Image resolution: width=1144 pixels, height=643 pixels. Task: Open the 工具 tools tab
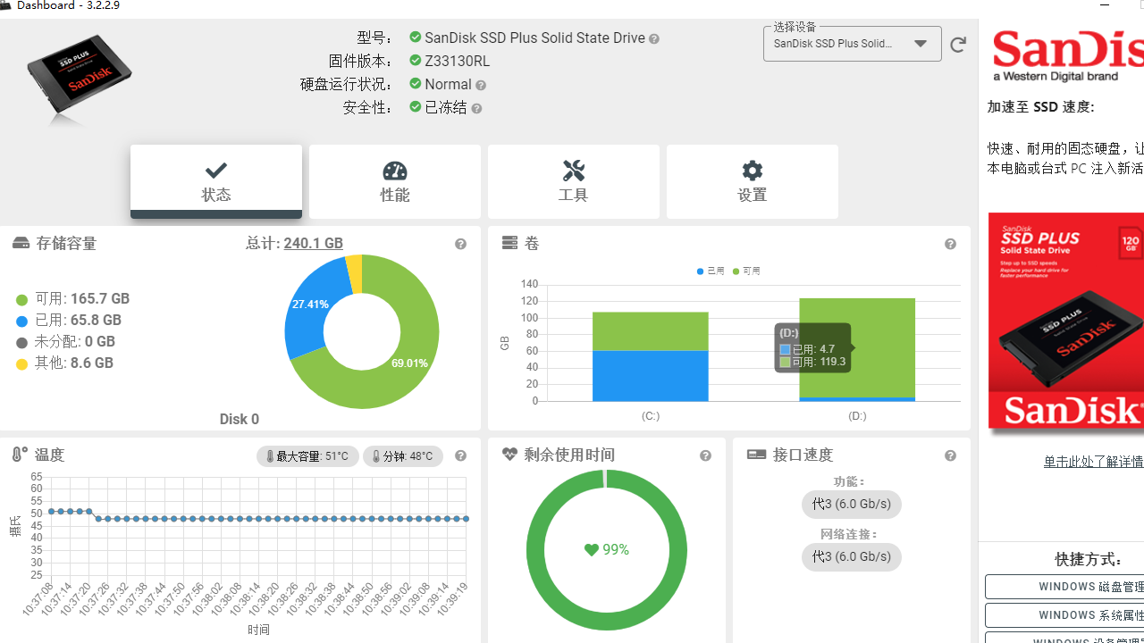(x=574, y=181)
